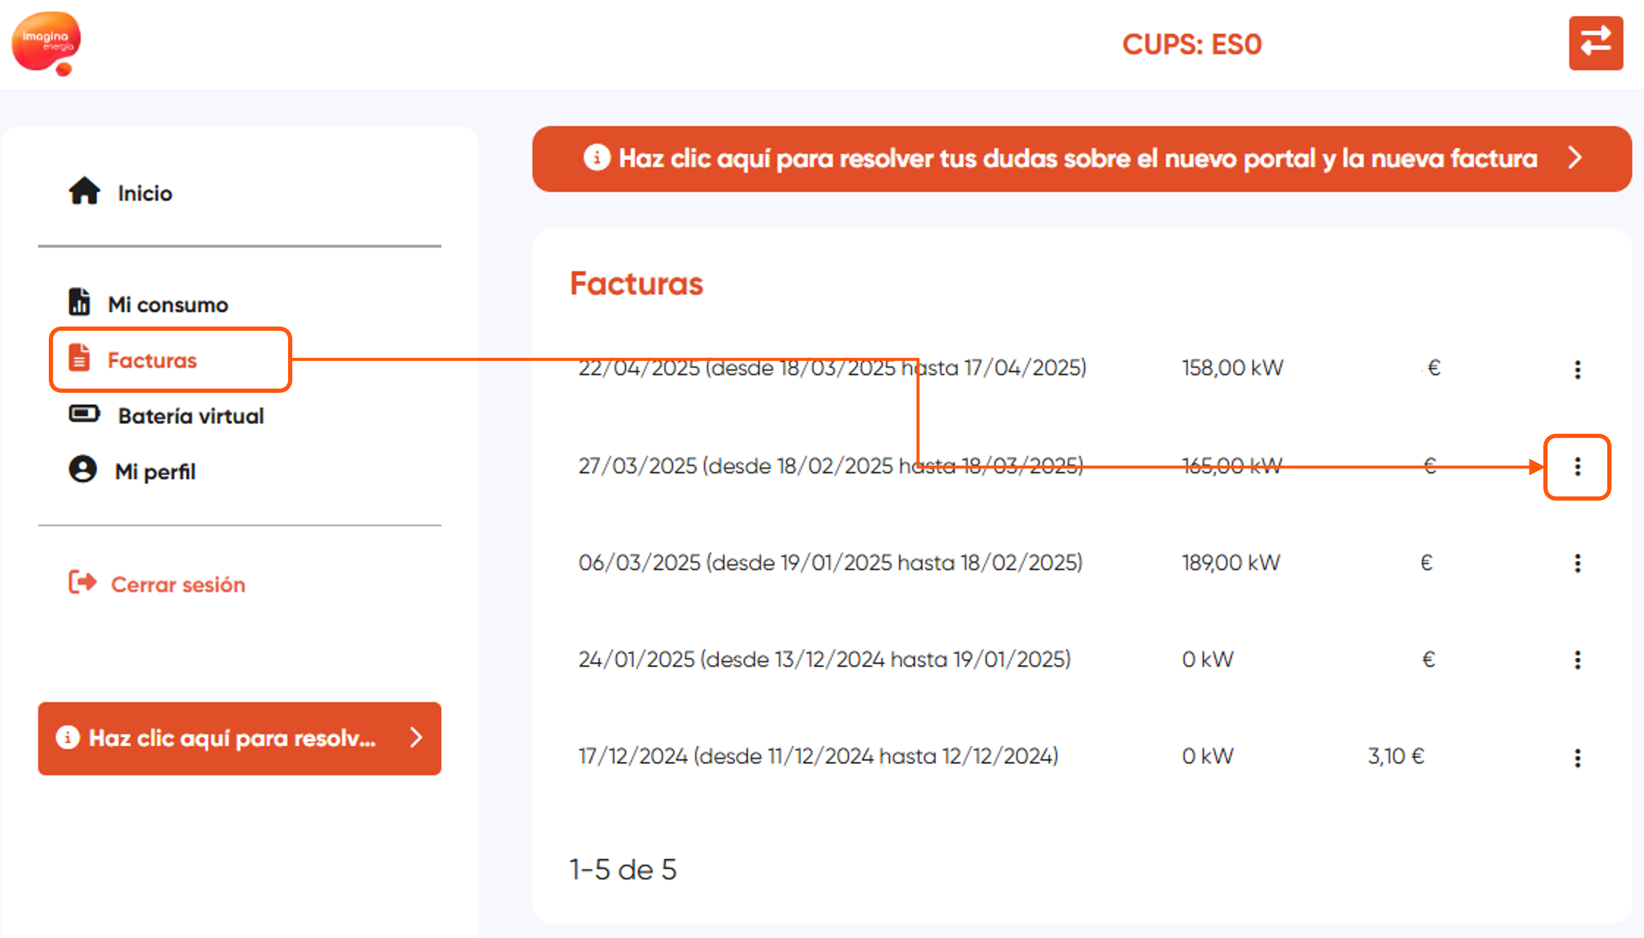Click the logout icon beside Cerrar sesión
The width and height of the screenshot is (1644, 938).
click(x=83, y=583)
